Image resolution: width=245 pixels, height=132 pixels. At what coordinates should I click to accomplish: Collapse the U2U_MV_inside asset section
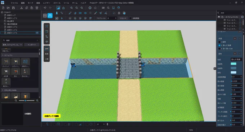point(3,90)
